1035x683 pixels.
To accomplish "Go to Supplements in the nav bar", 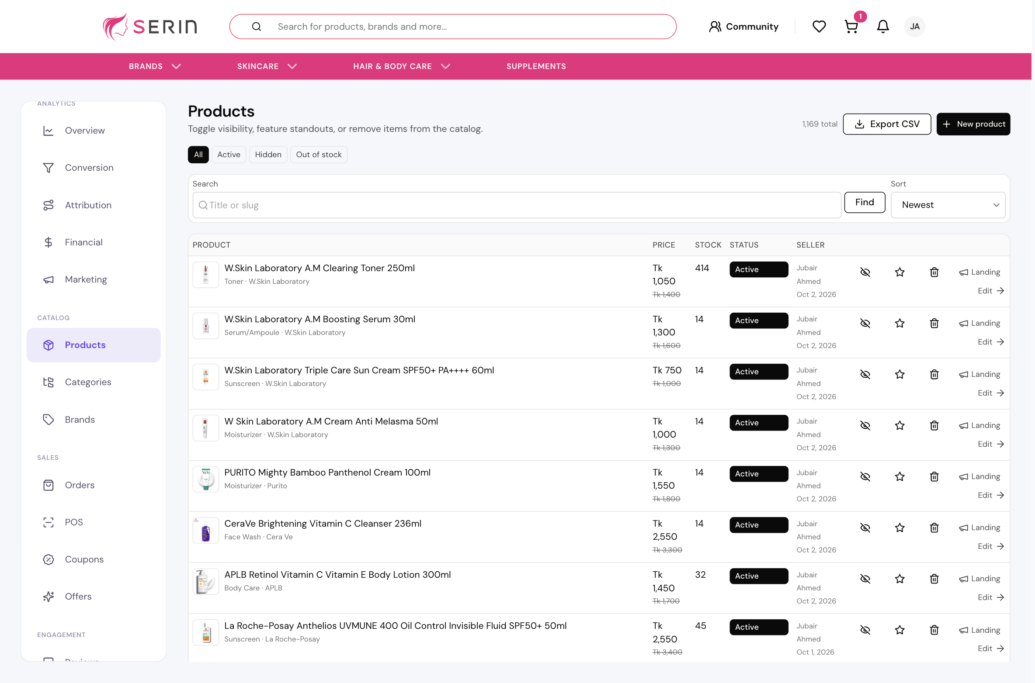I will [x=536, y=66].
